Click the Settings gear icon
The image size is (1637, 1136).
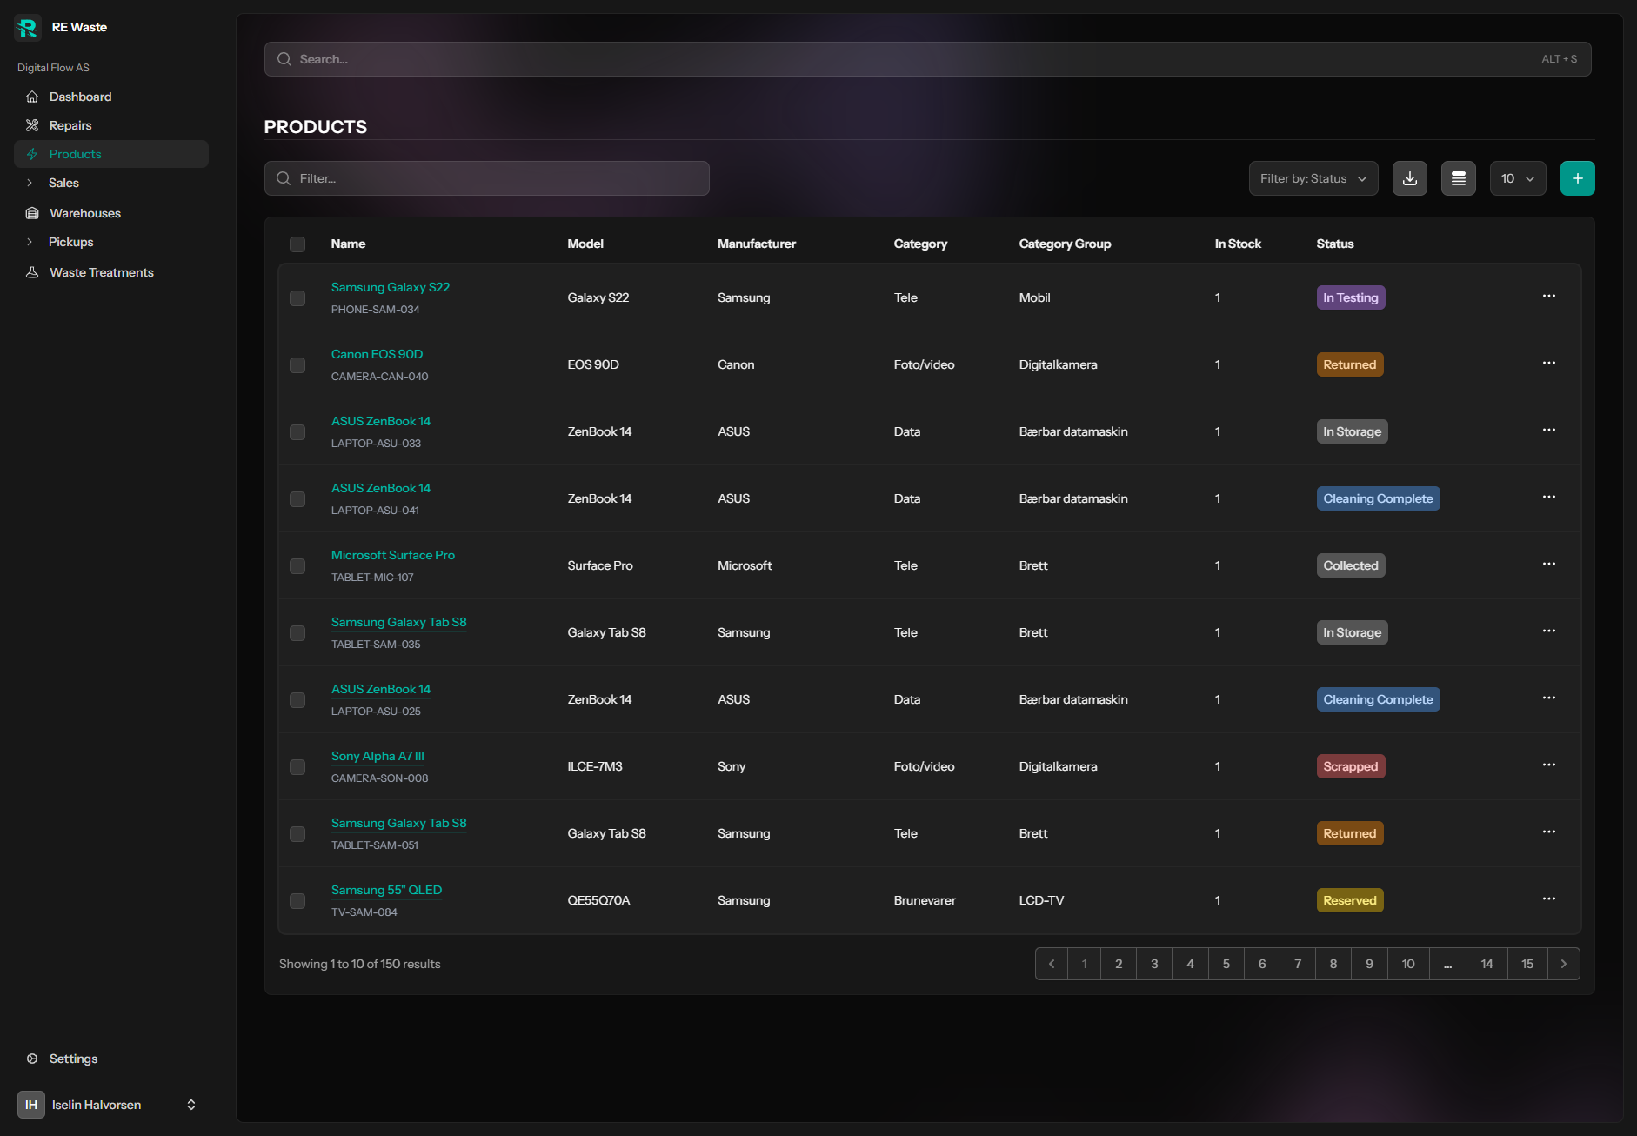point(32,1059)
